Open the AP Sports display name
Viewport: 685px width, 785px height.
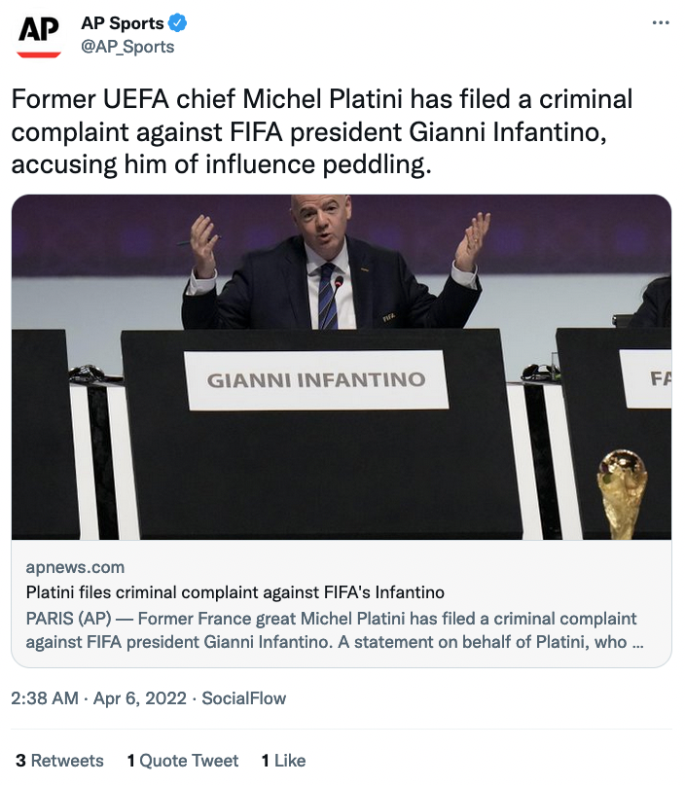pyautogui.click(x=122, y=24)
